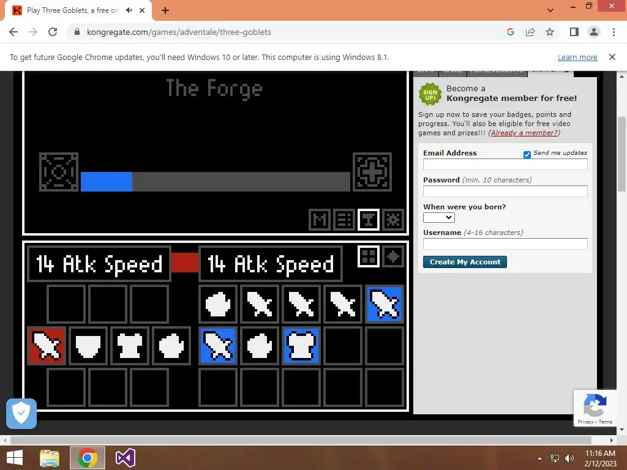The width and height of the screenshot is (627, 470).
Task: Select the equipped glove item
Action: click(x=171, y=346)
